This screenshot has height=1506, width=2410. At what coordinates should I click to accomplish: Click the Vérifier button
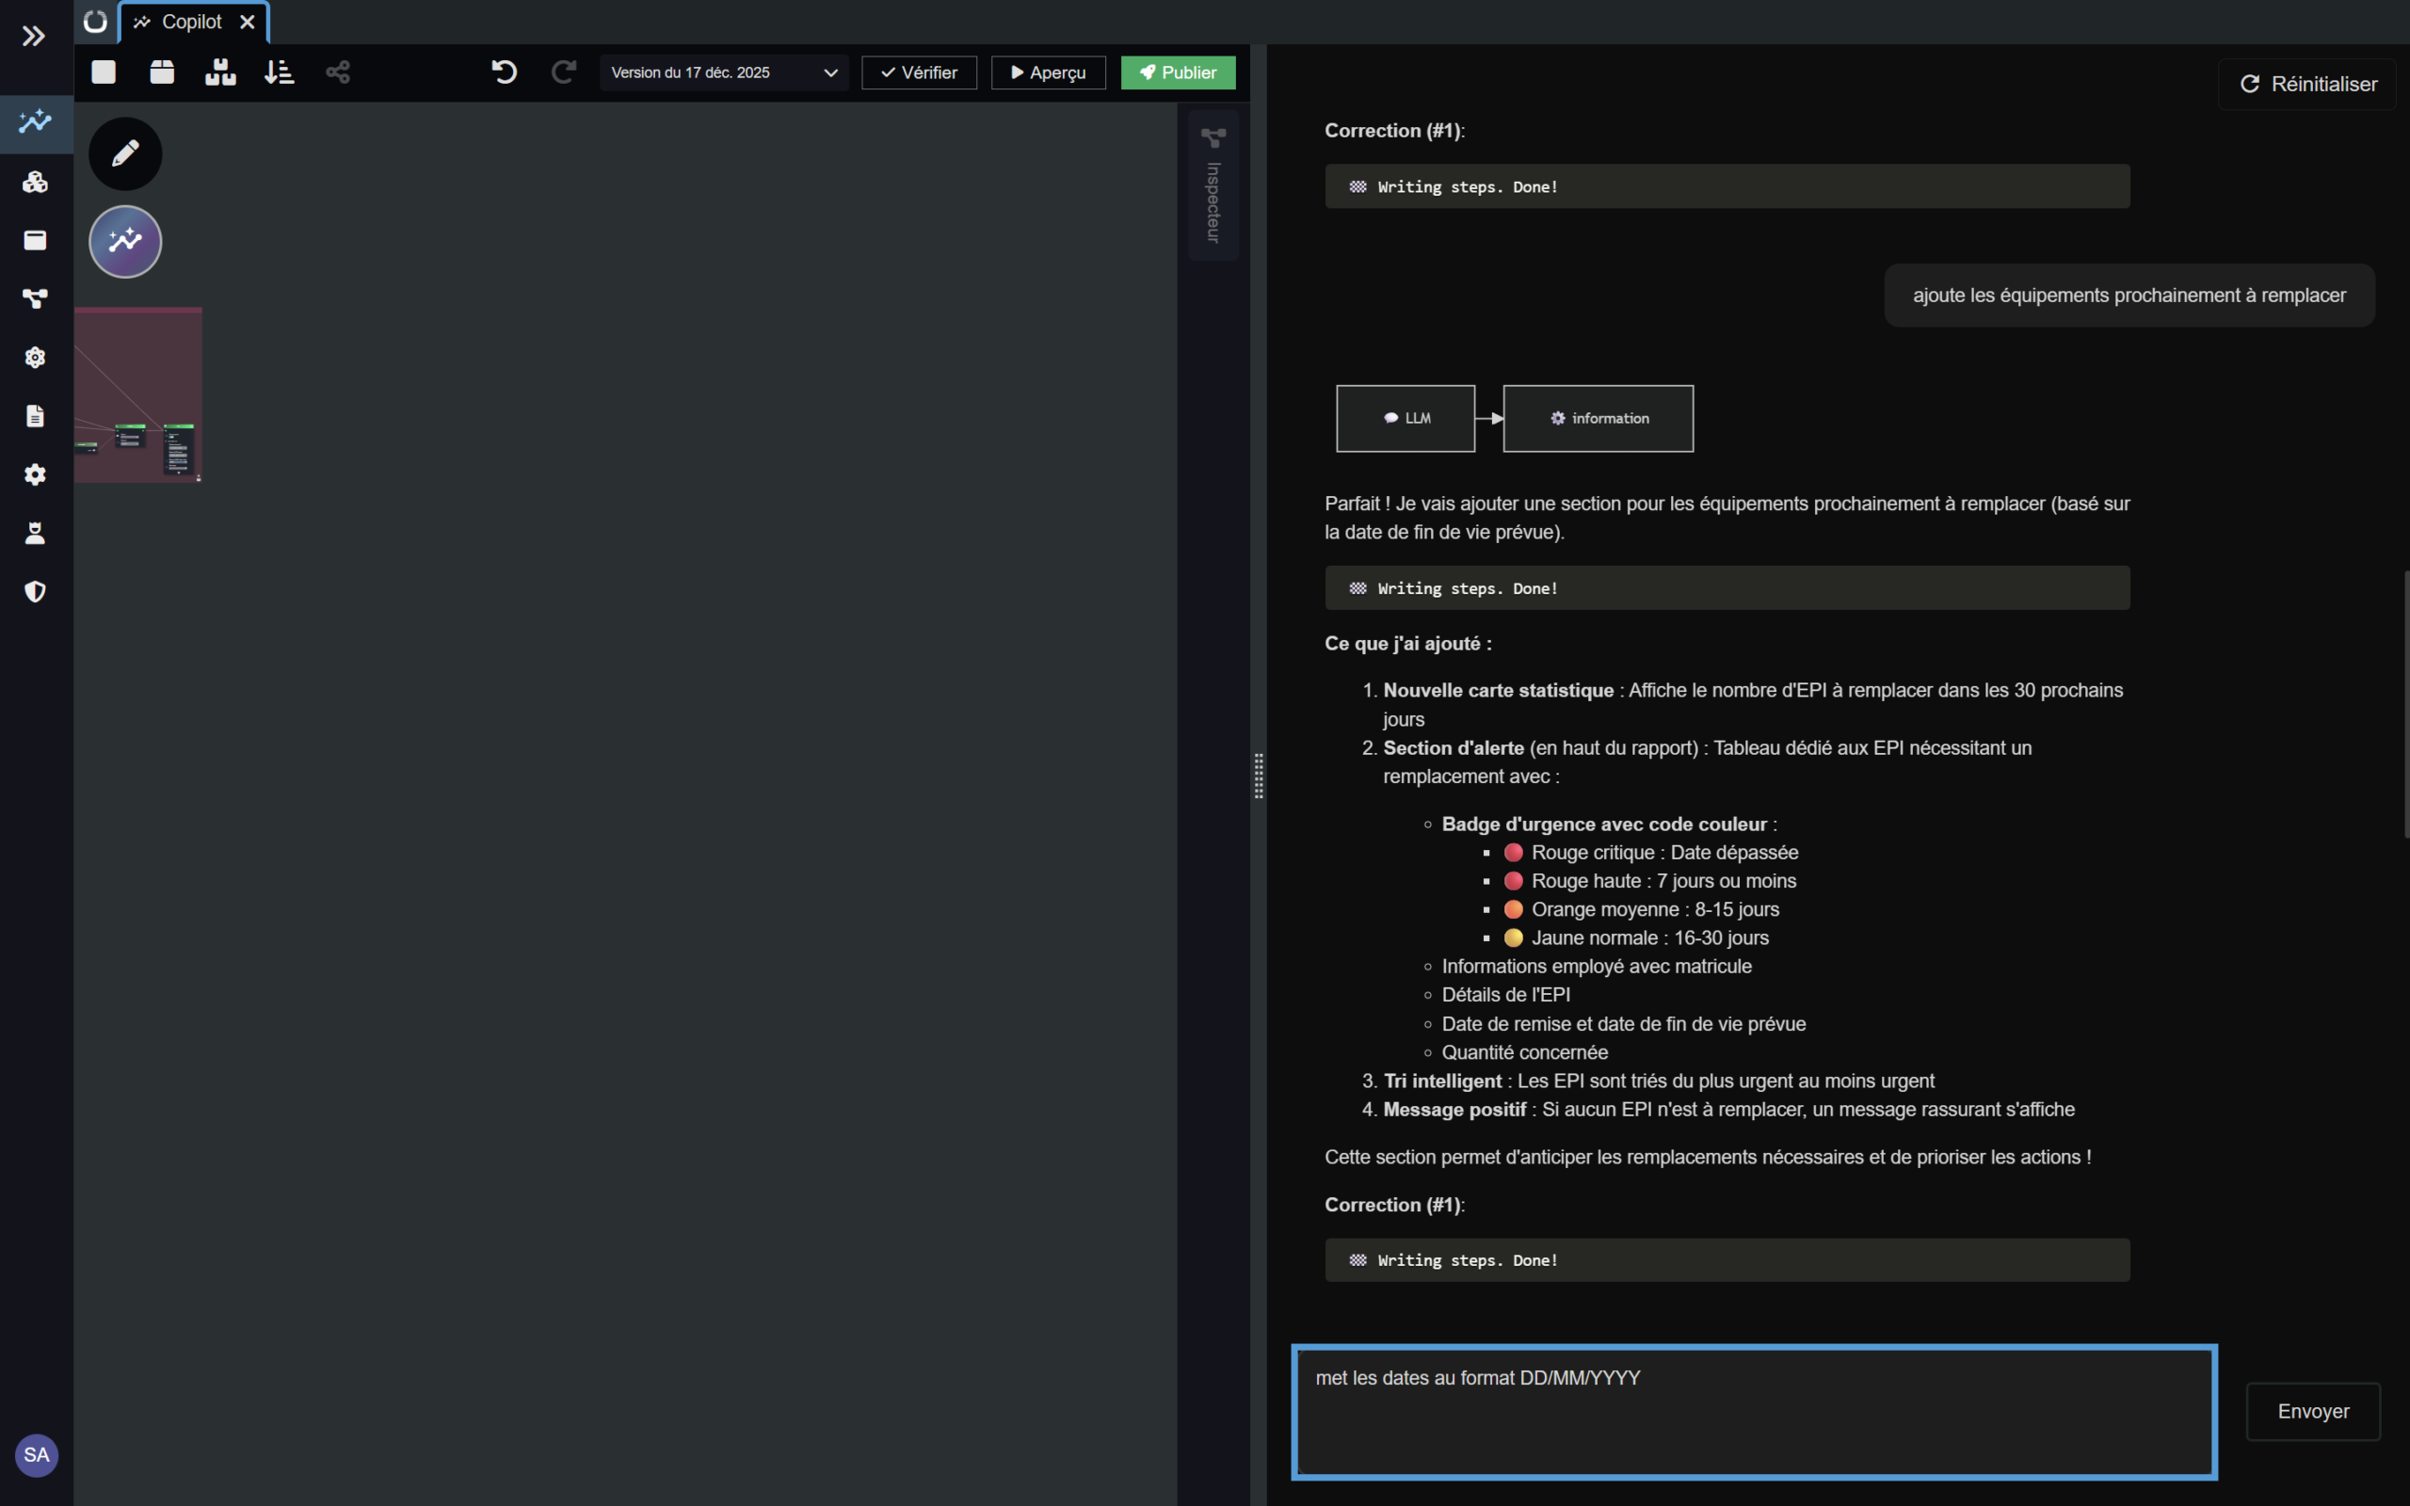tap(918, 72)
